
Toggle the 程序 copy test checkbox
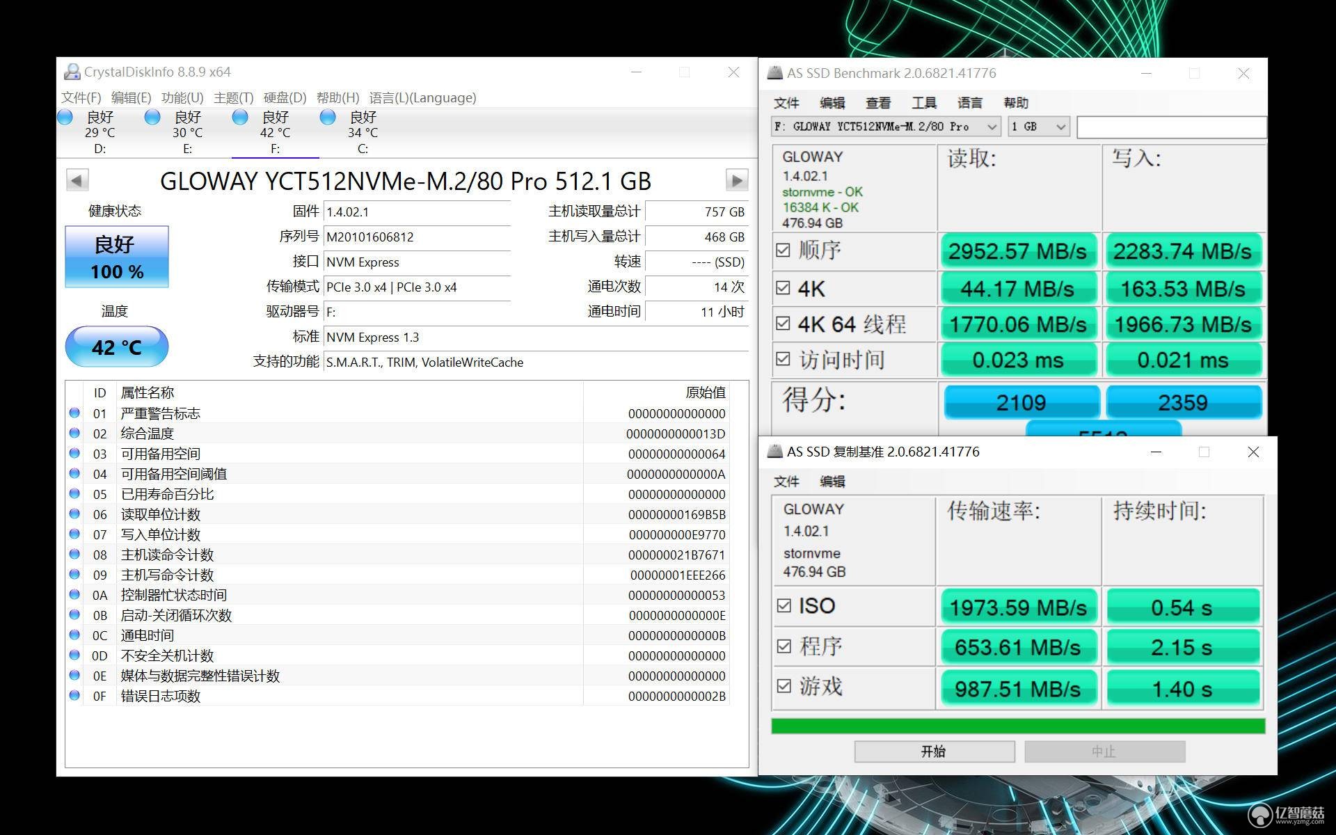click(784, 646)
